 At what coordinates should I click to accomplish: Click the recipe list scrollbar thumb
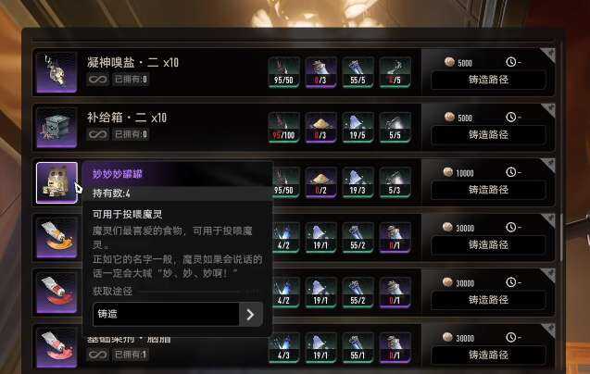(x=560, y=236)
